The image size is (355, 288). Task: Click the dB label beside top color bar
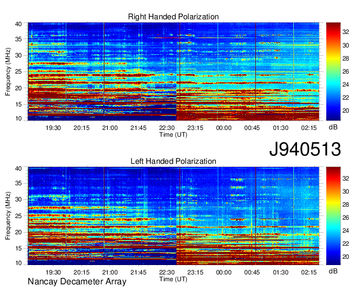pyautogui.click(x=333, y=127)
